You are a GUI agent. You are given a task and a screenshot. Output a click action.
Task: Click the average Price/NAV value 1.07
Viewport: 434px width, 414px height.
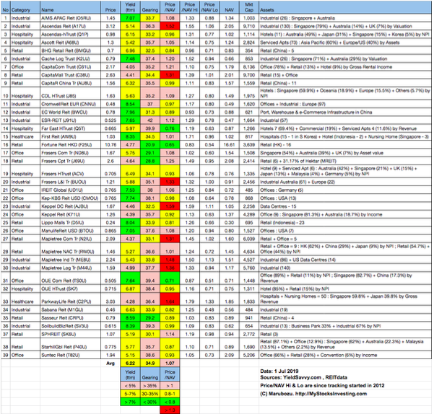click(170, 364)
